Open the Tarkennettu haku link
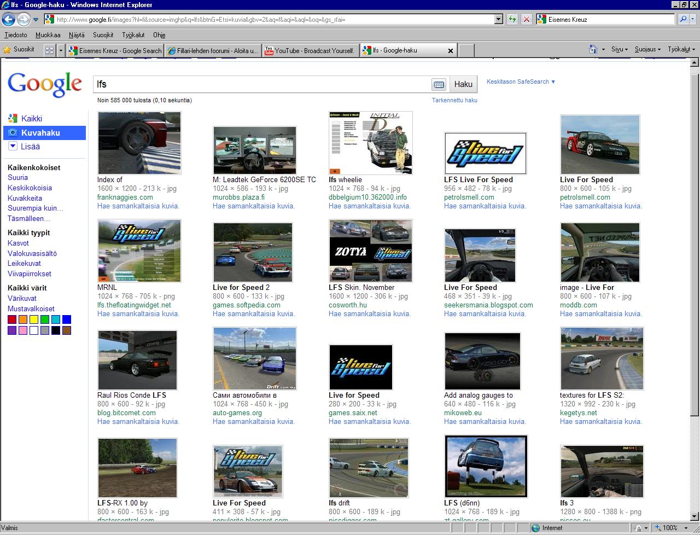Viewport: 700px width, 535px height. 454,100
